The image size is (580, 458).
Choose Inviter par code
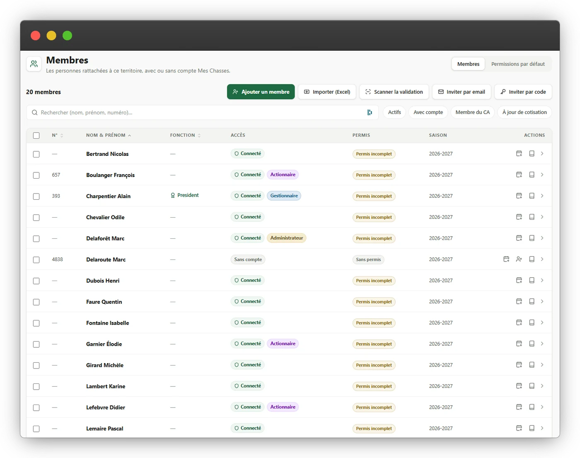coord(523,92)
